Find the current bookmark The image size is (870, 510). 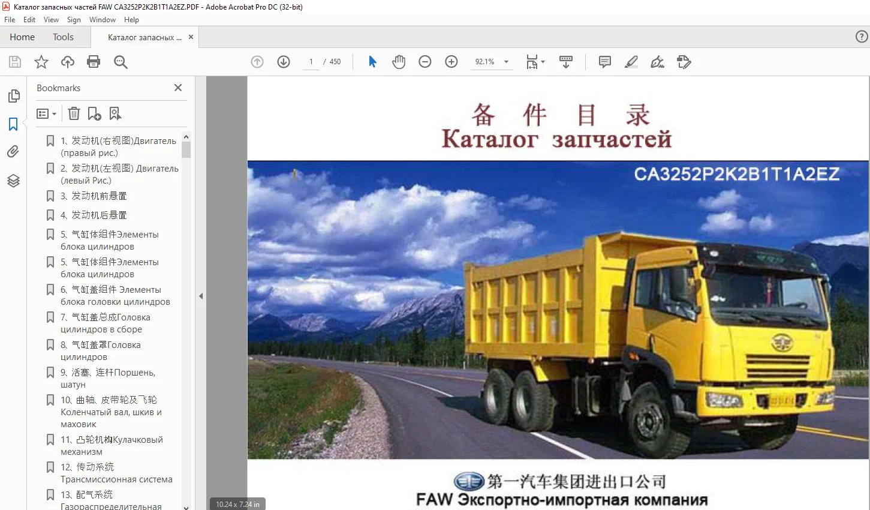coord(115,113)
